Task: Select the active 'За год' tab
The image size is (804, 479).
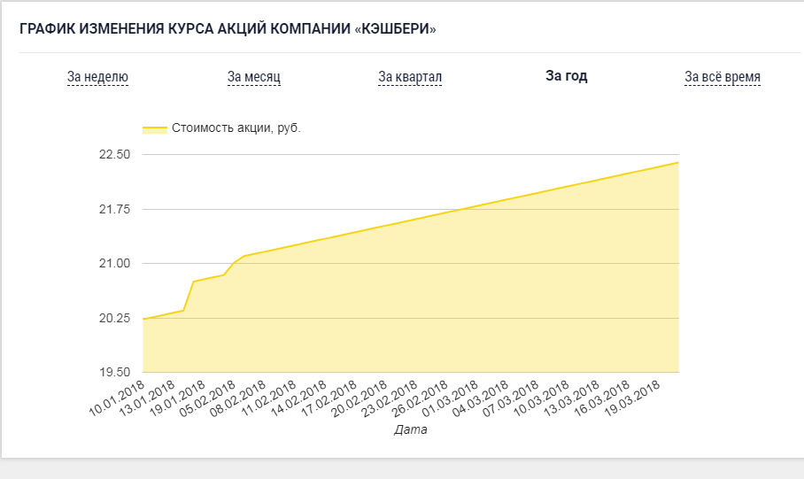Action: click(x=566, y=76)
